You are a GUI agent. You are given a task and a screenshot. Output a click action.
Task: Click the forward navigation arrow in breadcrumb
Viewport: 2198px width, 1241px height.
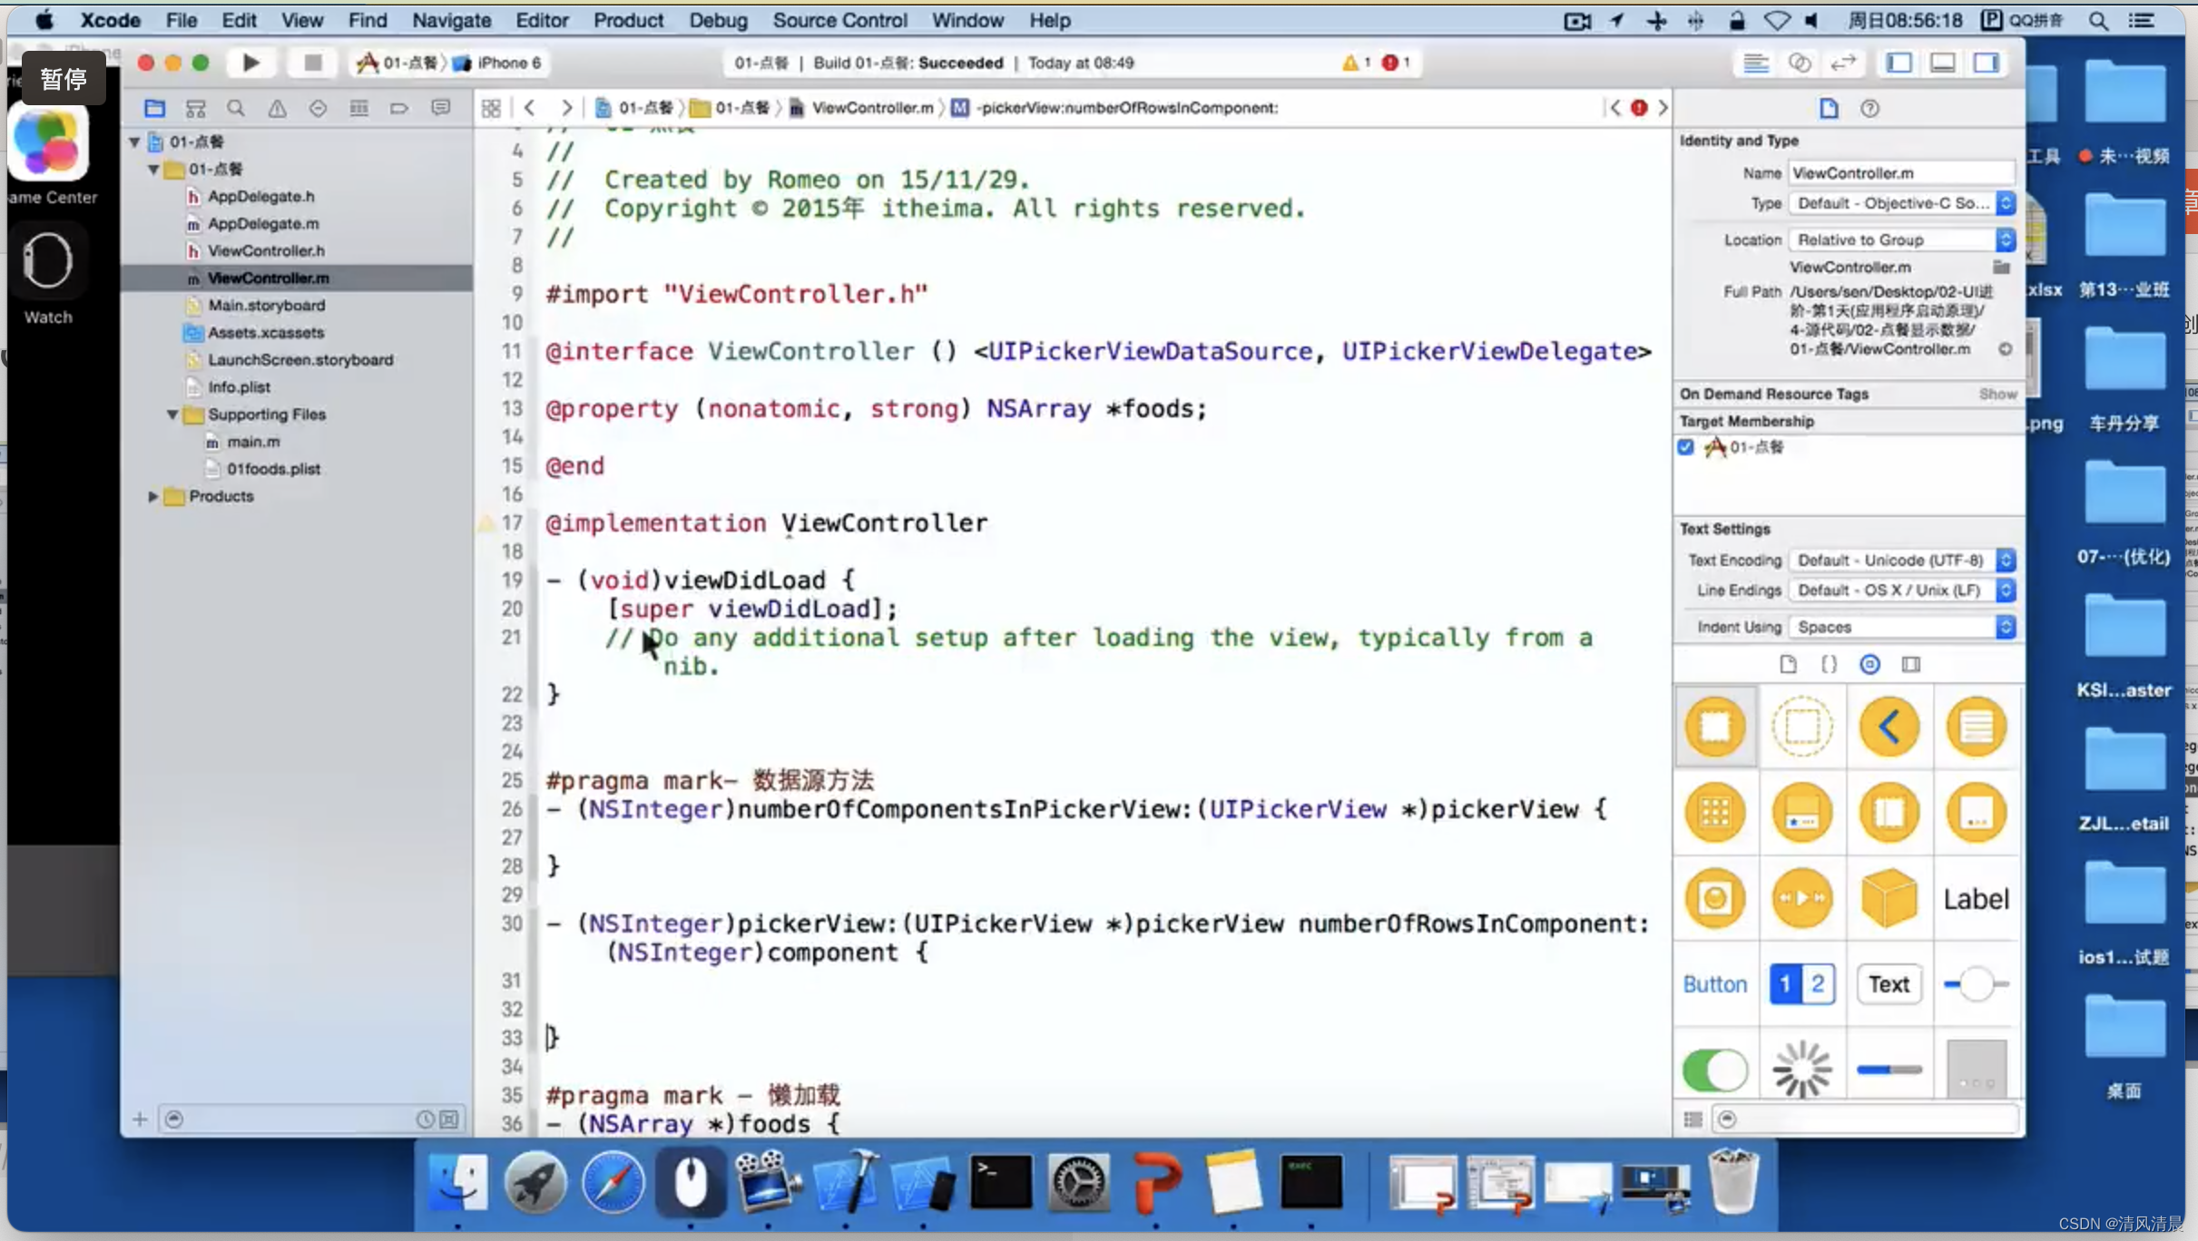tap(567, 107)
